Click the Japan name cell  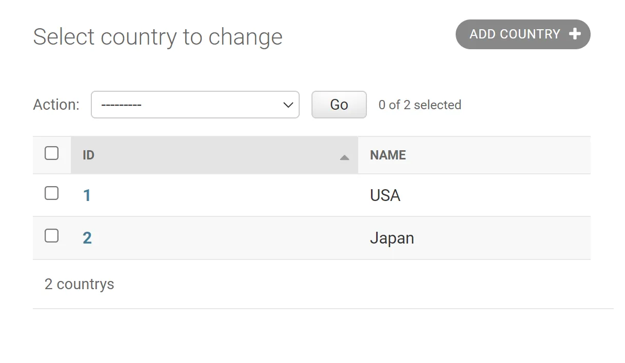[x=392, y=238]
